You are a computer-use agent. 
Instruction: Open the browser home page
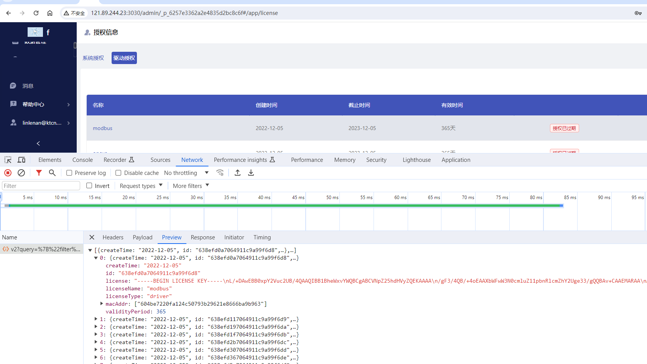pos(50,13)
